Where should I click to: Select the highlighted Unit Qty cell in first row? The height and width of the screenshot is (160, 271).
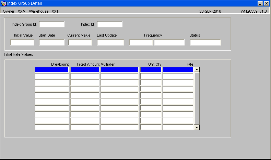pyautogui.click(x=151, y=70)
